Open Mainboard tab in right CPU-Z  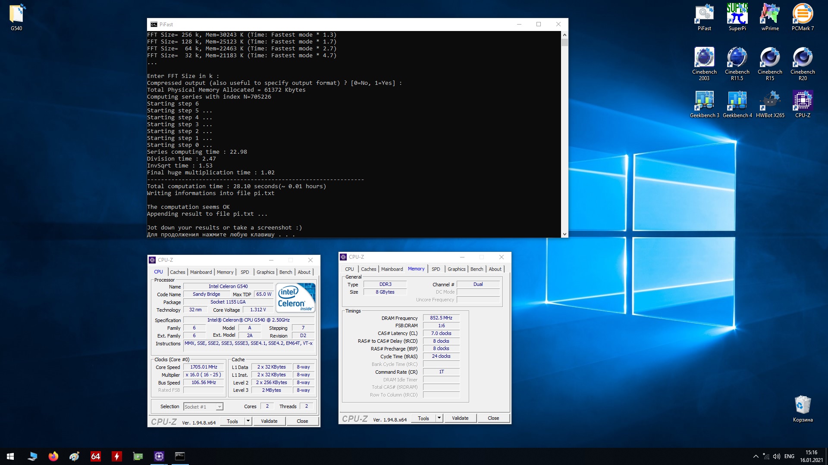tap(392, 269)
